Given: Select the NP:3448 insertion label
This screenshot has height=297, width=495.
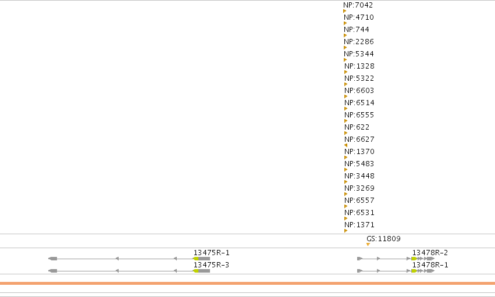Looking at the screenshot, I should point(359,176).
